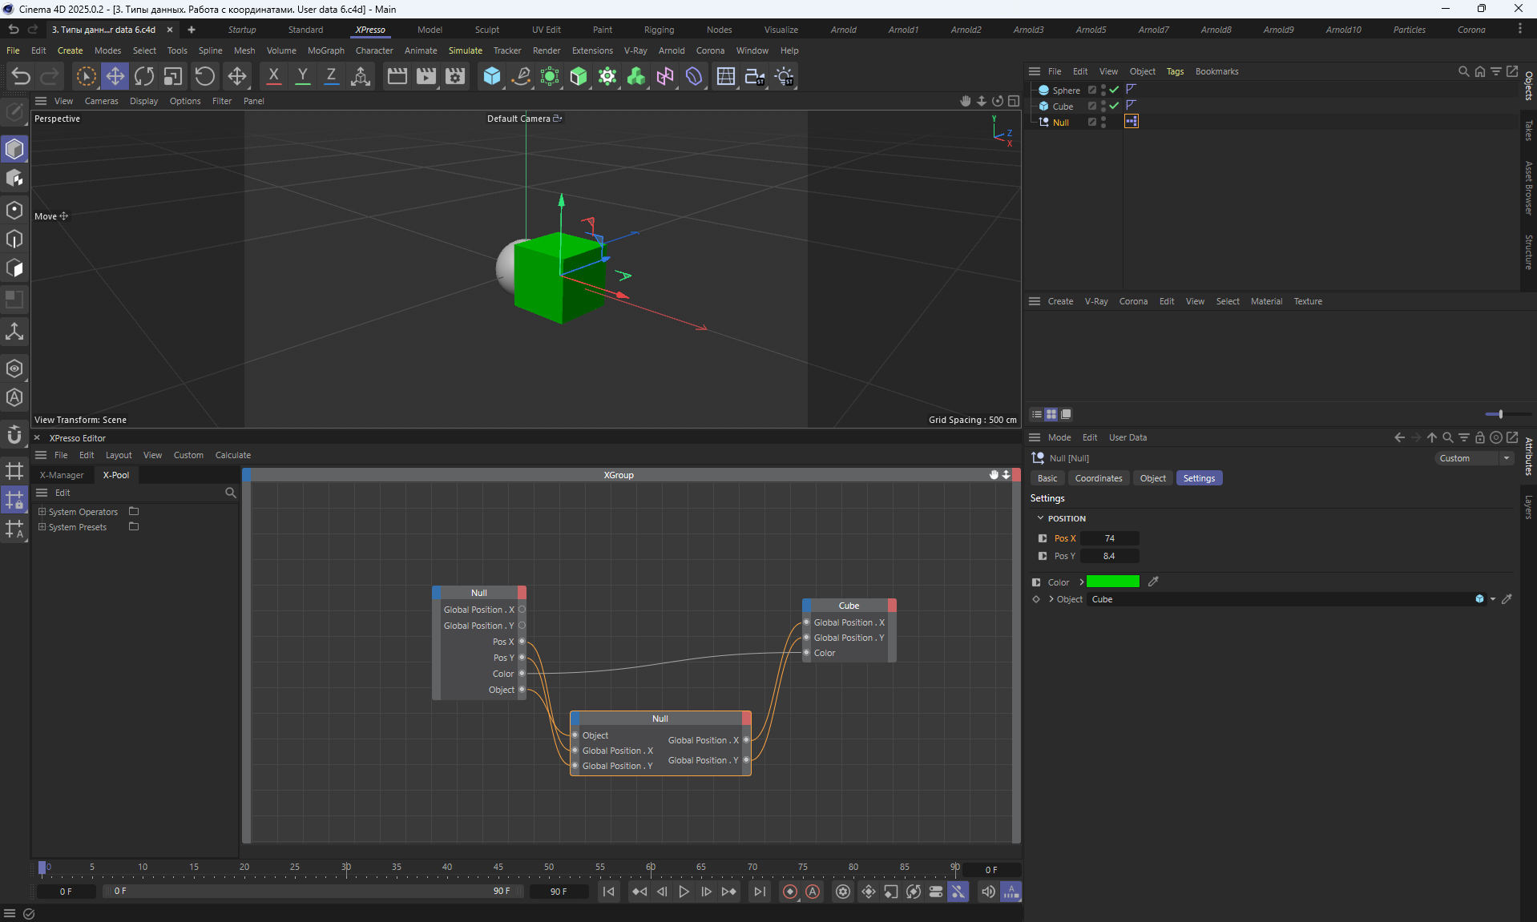Screen dimensions: 1537x922
Task: Click the Pos Y value field
Action: [x=1109, y=556]
